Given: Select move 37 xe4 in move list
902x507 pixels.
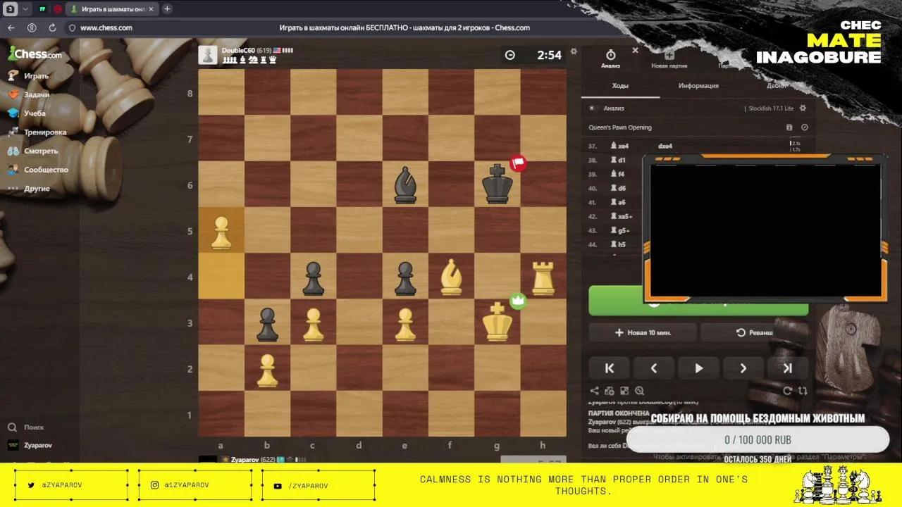Looking at the screenshot, I should click(619, 146).
